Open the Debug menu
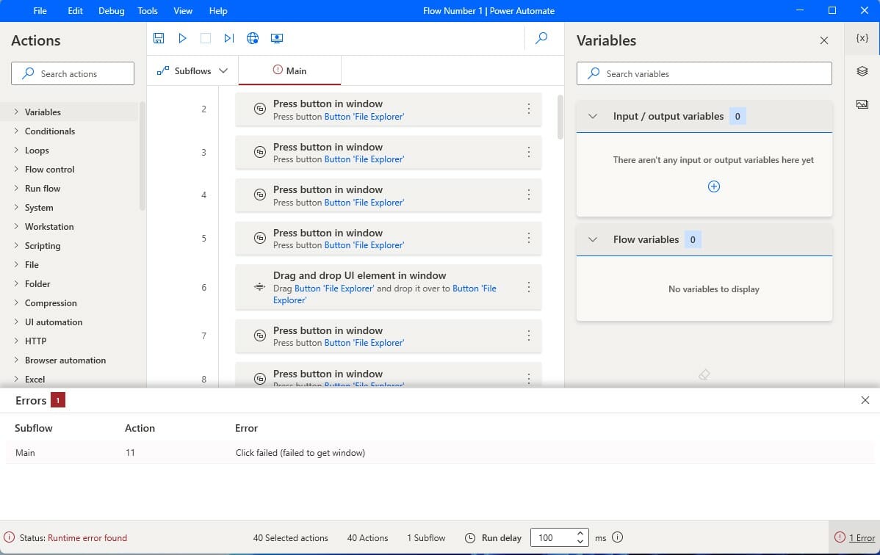The image size is (880, 555). click(x=111, y=11)
